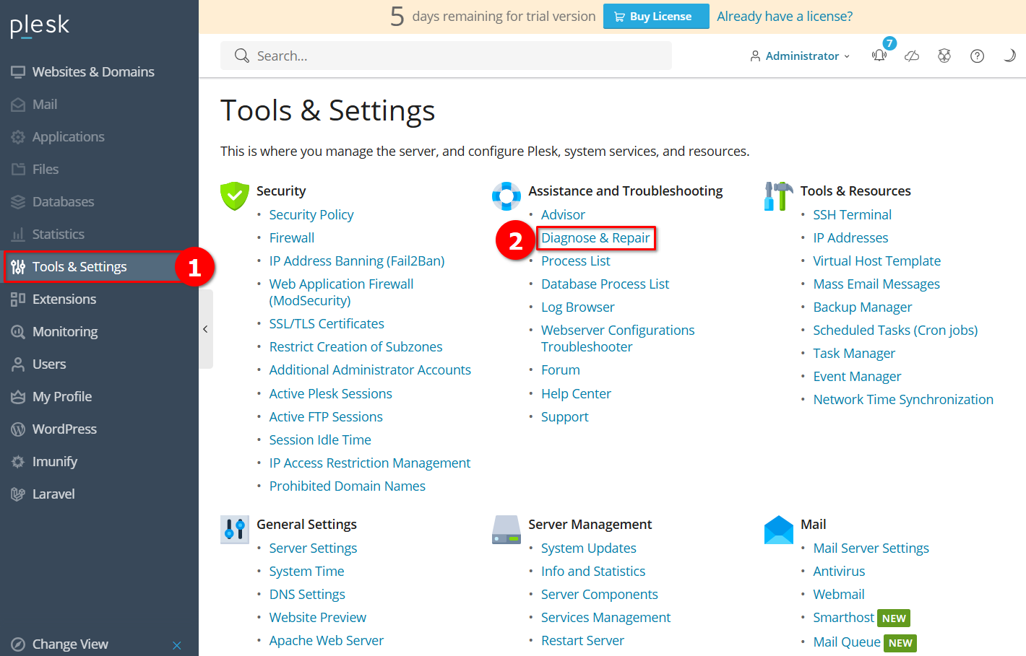Open Web Application Firewall (ModSecurity) link
This screenshot has height=656, width=1026.
click(341, 292)
